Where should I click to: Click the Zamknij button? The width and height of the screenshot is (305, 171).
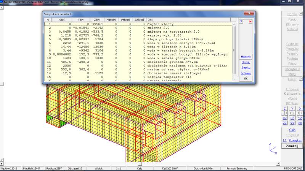(292, 146)
